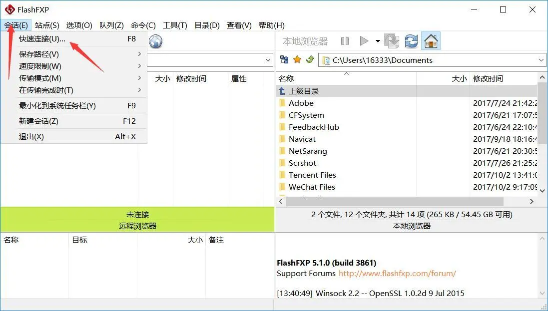This screenshot has width=548, height=311.
Task: Sort local list by 大小 column header
Action: coord(443,79)
